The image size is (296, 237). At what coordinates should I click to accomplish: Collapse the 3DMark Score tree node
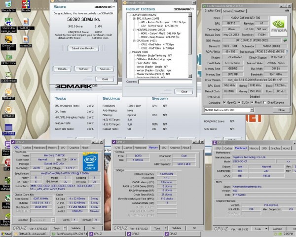click(x=130, y=15)
